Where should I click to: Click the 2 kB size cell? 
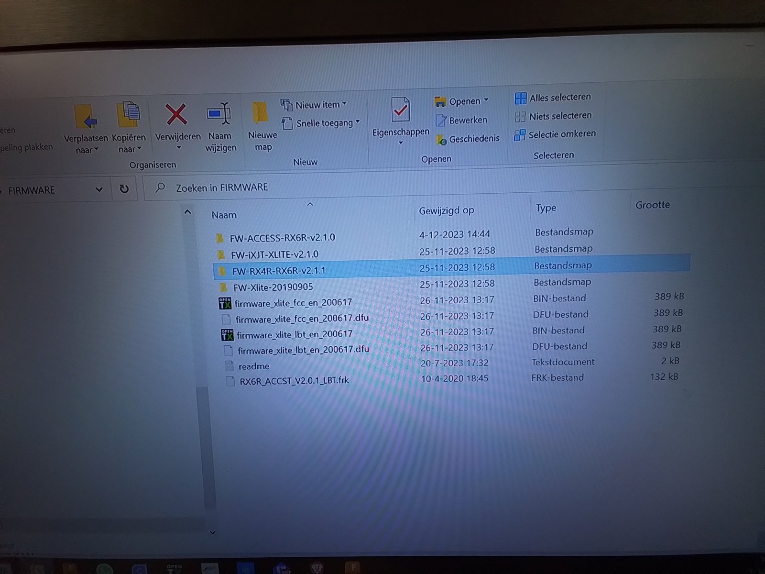[x=670, y=361]
